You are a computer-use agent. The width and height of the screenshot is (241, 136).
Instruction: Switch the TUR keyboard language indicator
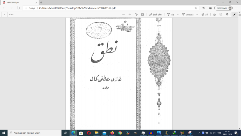[x=219, y=133]
